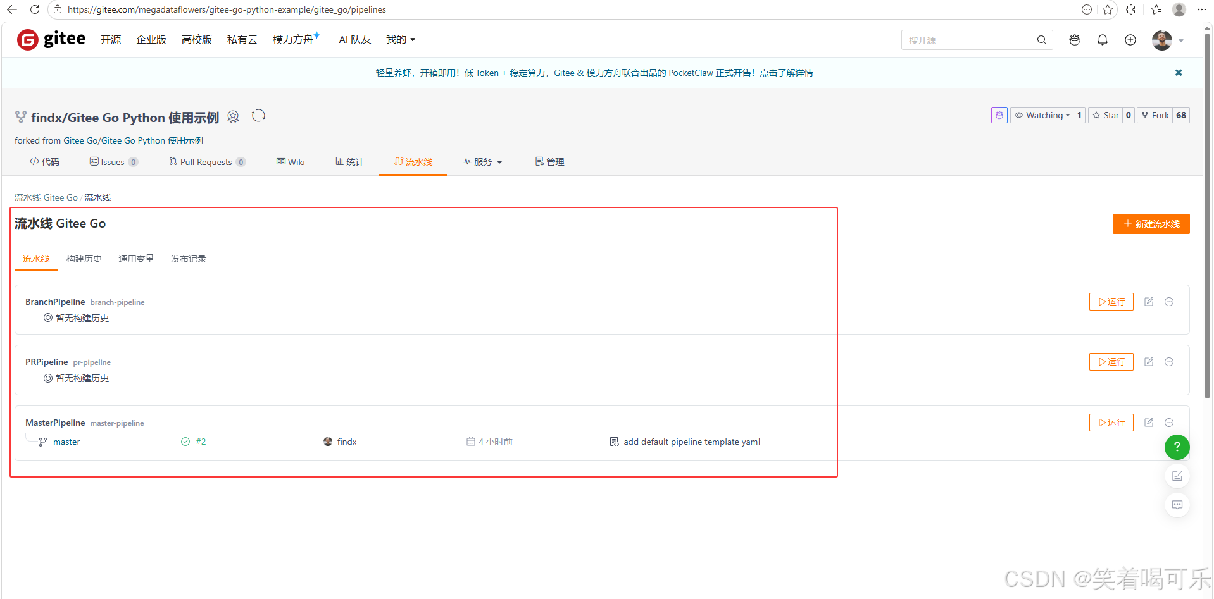The height and width of the screenshot is (599, 1214).
Task: Close the PocketClaw announcement banner
Action: click(1179, 73)
